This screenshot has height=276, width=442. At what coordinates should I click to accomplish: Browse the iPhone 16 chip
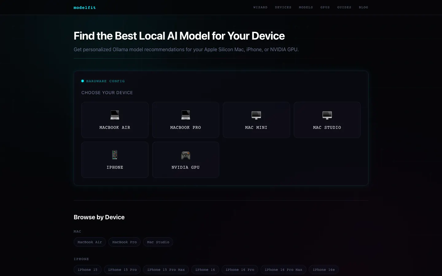click(205, 270)
